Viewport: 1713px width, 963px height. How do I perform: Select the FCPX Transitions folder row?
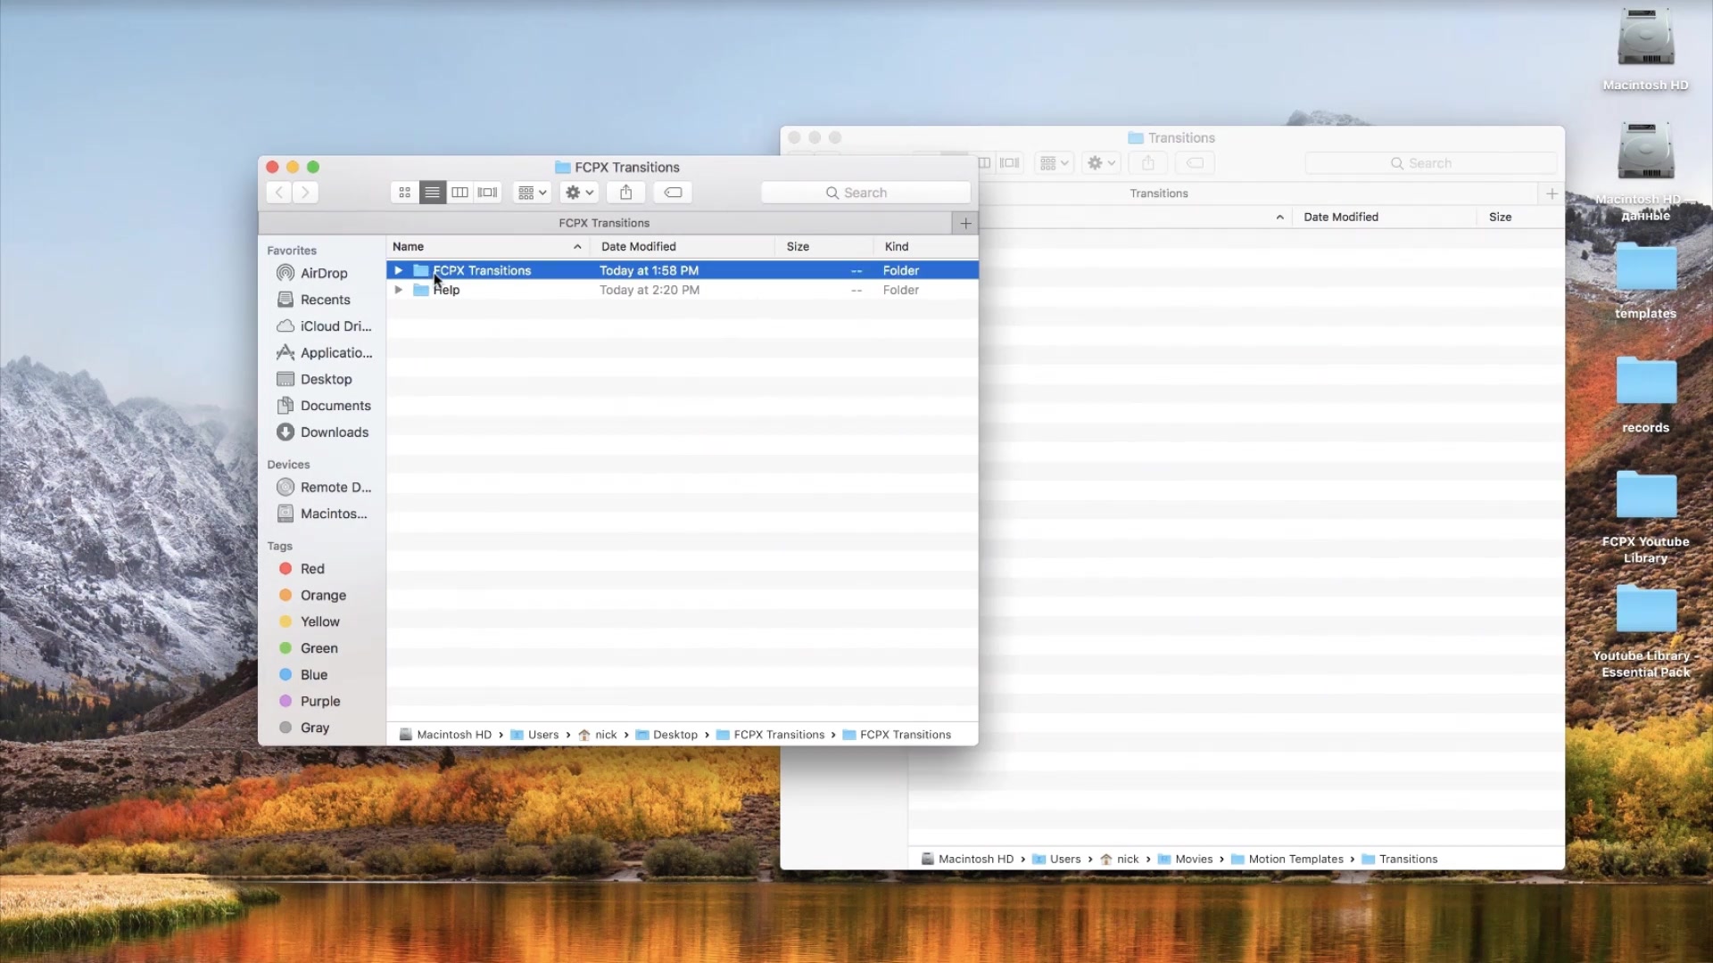pos(683,270)
